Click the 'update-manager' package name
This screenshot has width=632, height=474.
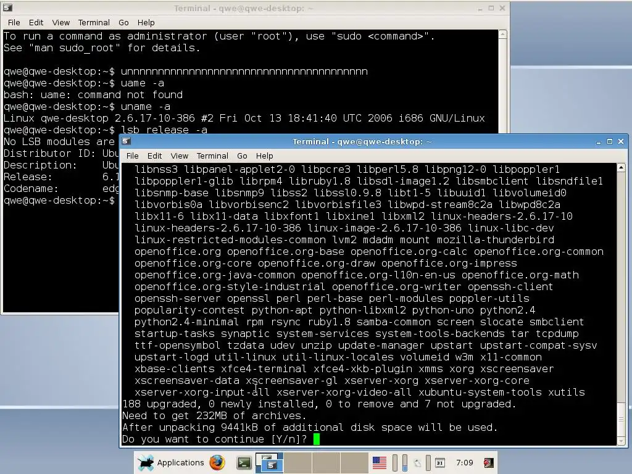click(x=381, y=346)
